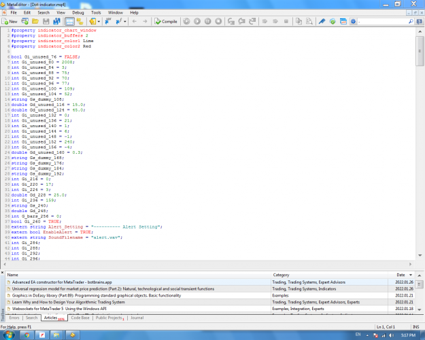Click the stop debugging icon
This screenshot has height=340, width=425.
[218, 21]
